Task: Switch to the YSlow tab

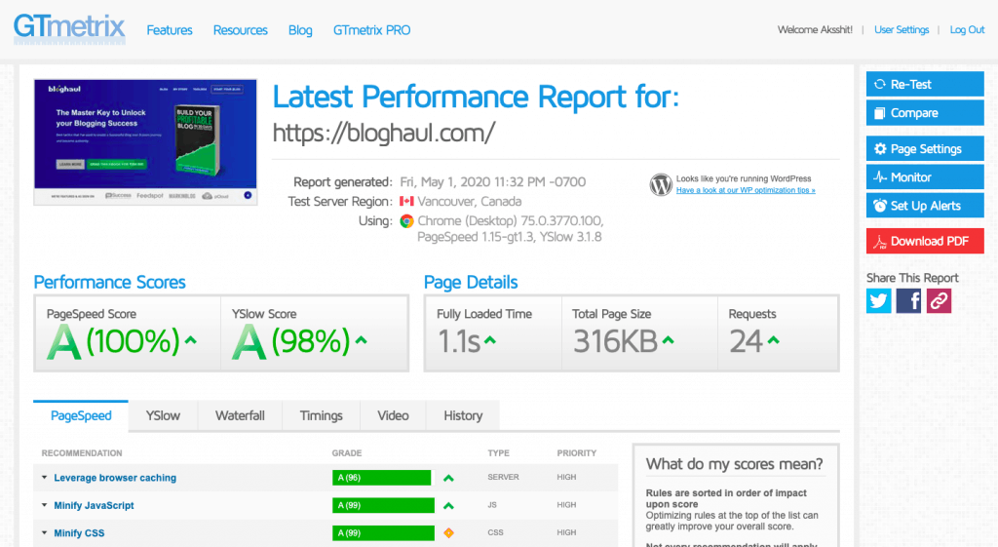Action: click(163, 415)
